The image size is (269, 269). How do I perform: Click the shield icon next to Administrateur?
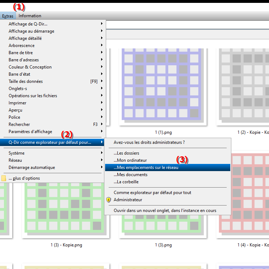coord(109,200)
